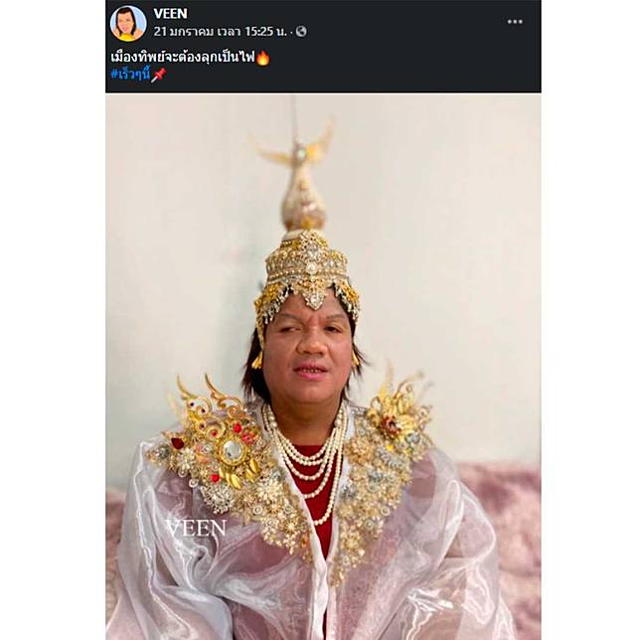
Task: Click the white VEEN watermark on the photo
Action: click(x=195, y=528)
